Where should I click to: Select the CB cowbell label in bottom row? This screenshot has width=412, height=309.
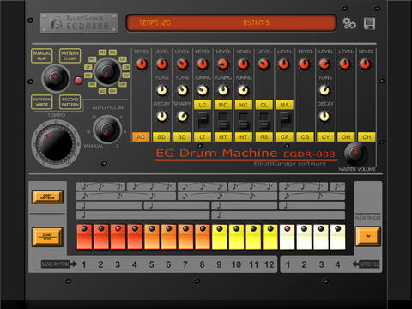[x=305, y=137]
